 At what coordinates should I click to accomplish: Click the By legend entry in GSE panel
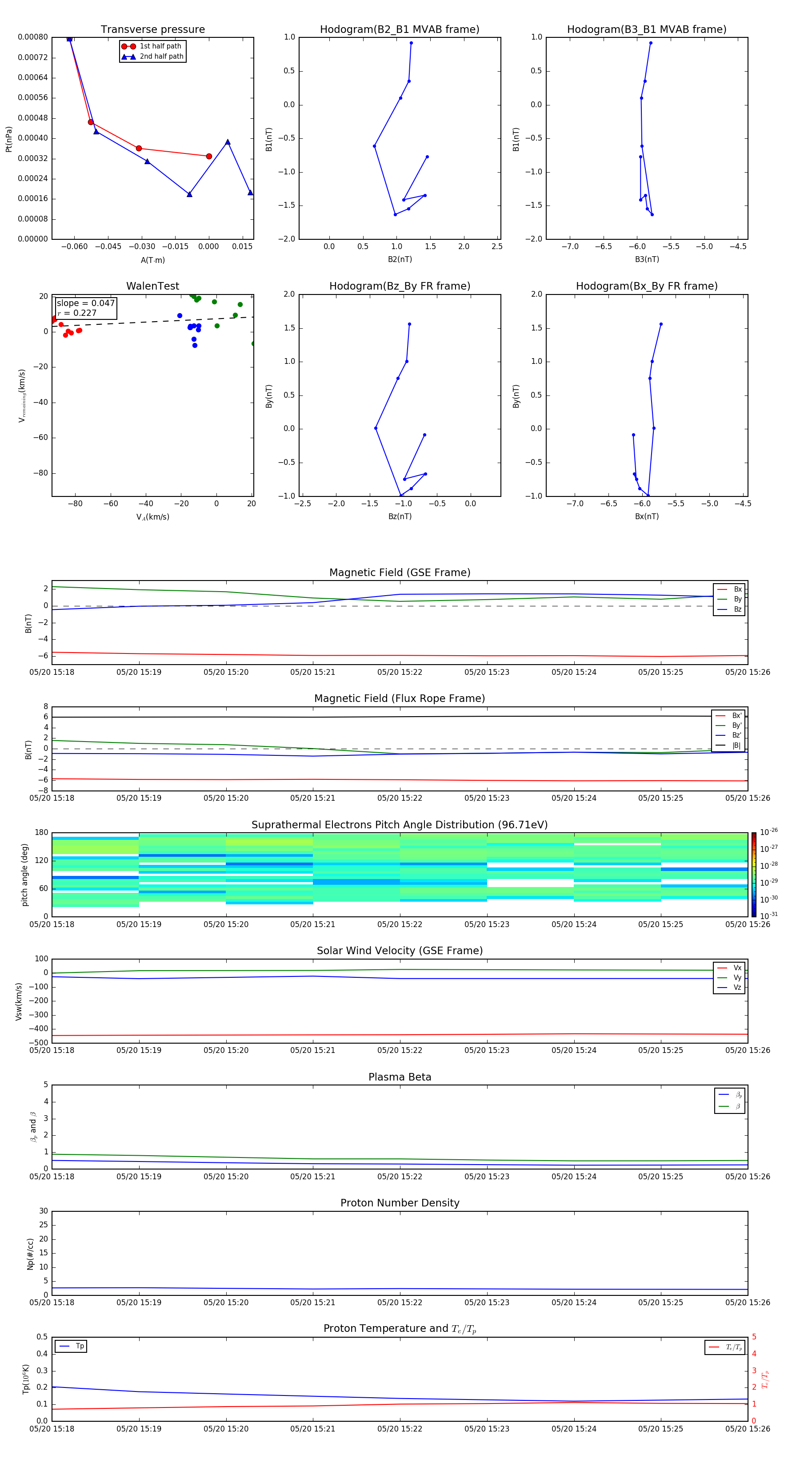coord(729,600)
